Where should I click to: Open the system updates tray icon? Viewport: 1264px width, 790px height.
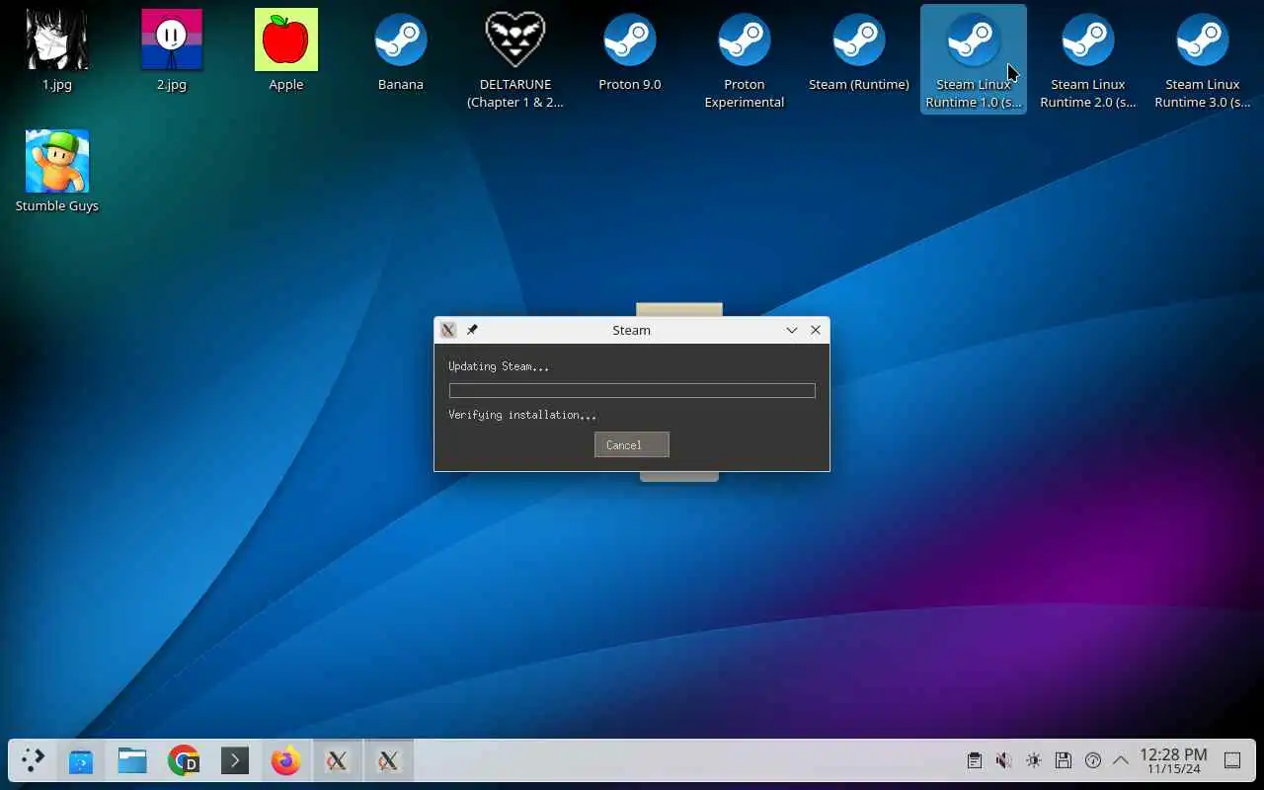[1093, 760]
